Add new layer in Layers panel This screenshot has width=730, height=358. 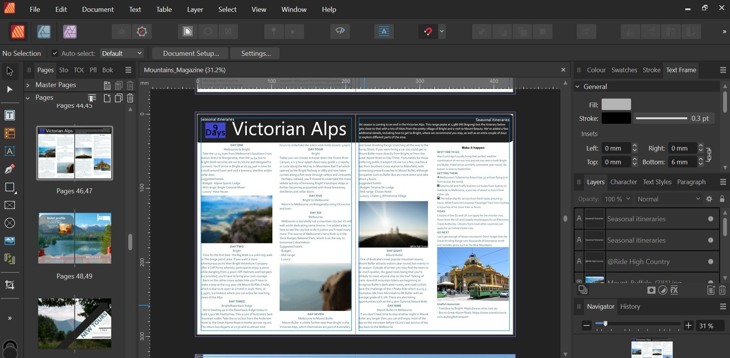point(711,290)
